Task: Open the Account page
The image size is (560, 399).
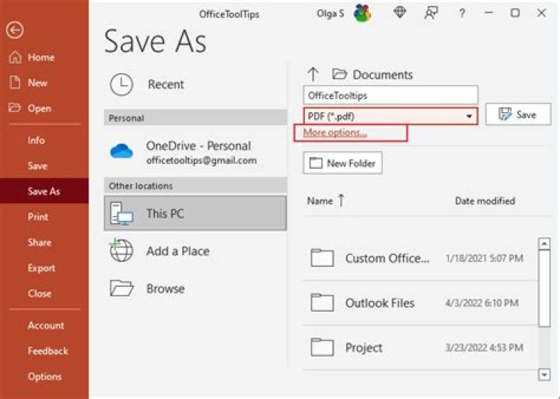Action: coord(46,325)
